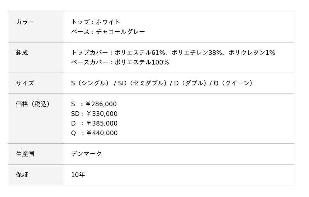The image size is (309, 197).
Task: Click the S（シングル） size text
Action: coord(90,83)
